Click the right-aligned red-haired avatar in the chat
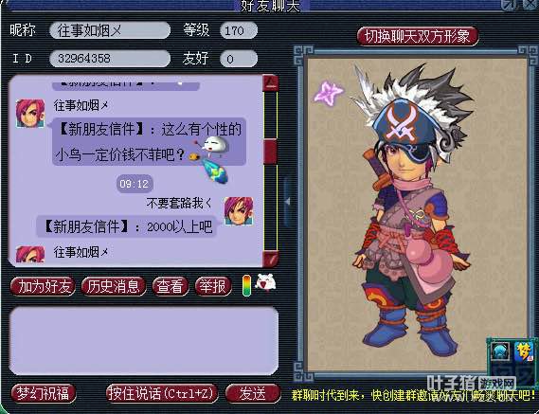This screenshot has height=414, width=539. tap(239, 210)
